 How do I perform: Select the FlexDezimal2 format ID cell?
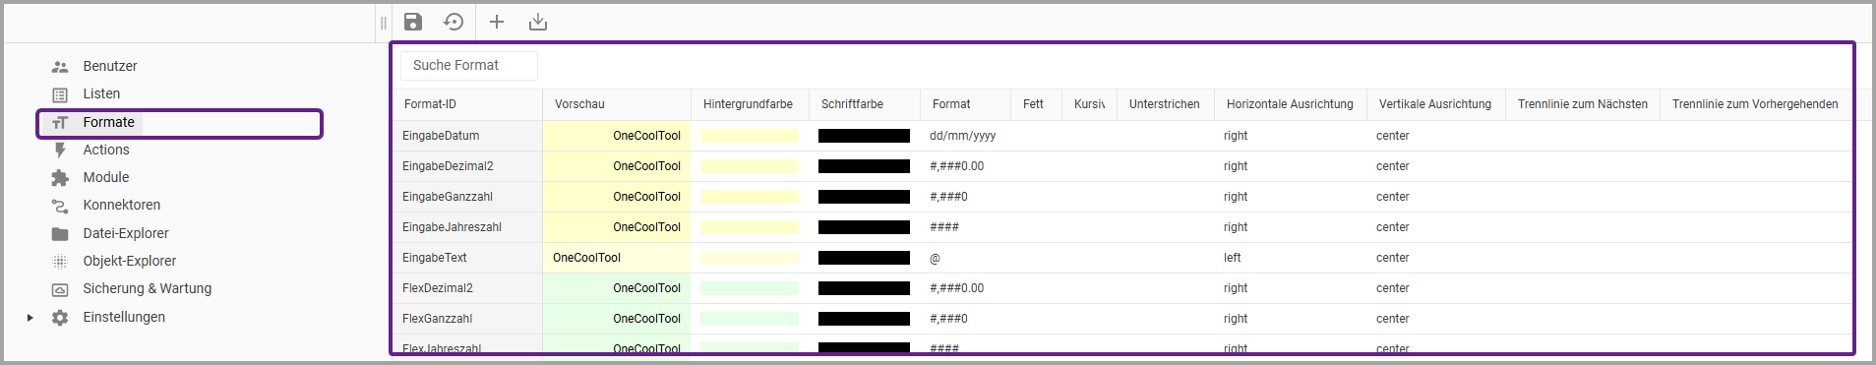(467, 288)
